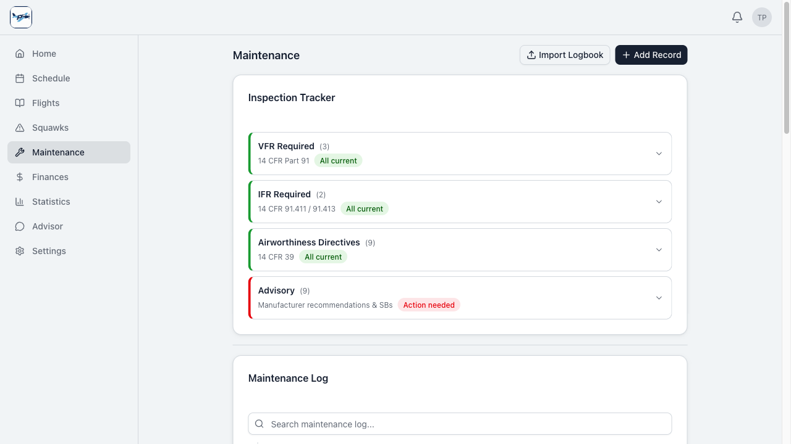The height and width of the screenshot is (444, 791).
Task: Expand the VFR Required inspection section
Action: pyautogui.click(x=658, y=154)
